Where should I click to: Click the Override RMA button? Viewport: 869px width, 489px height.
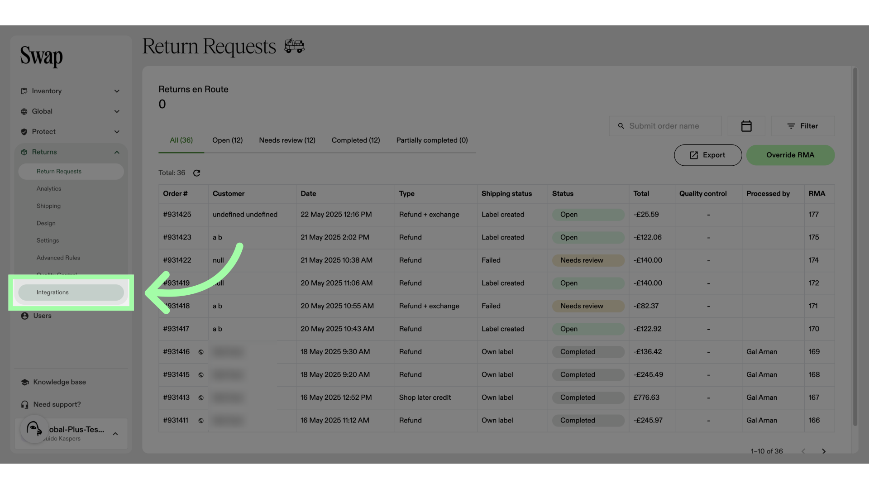(x=790, y=155)
